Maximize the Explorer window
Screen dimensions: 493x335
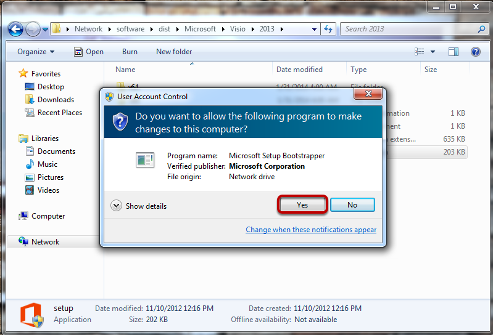tap(452, 7)
